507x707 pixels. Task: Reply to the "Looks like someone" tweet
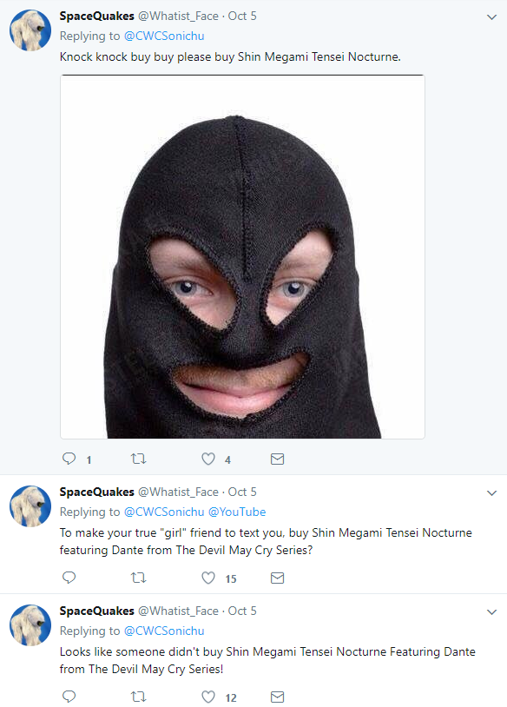tap(69, 697)
